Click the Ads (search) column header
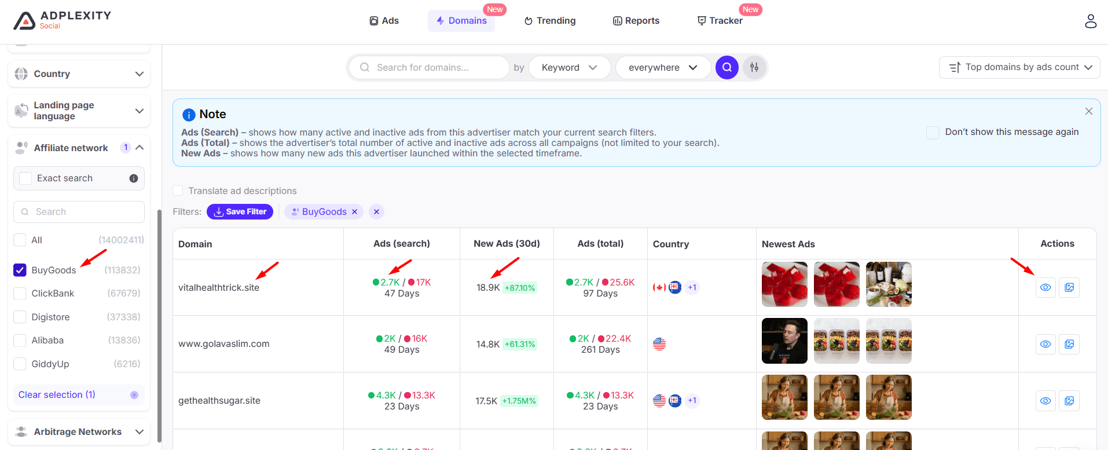The image size is (1108, 450). pyautogui.click(x=402, y=243)
